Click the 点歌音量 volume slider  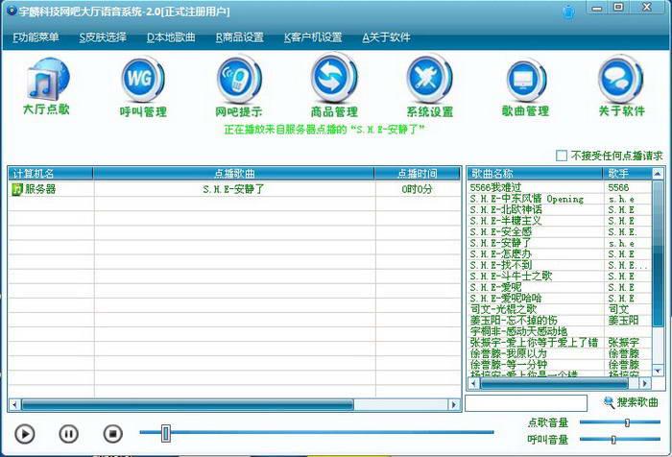pos(620,422)
